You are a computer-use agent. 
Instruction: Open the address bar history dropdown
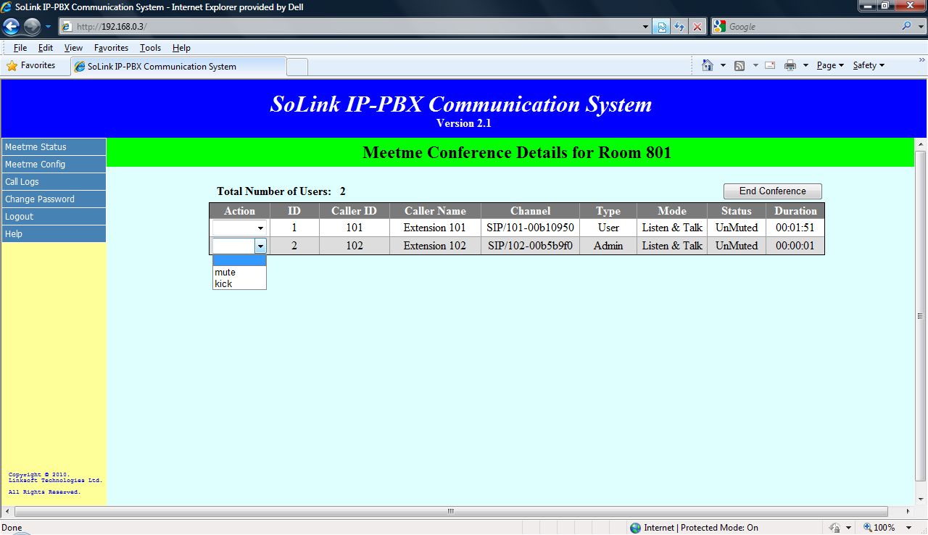pos(646,27)
